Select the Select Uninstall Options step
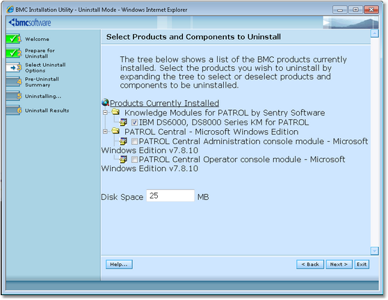Screen dimensions: 388x300 click(45, 68)
